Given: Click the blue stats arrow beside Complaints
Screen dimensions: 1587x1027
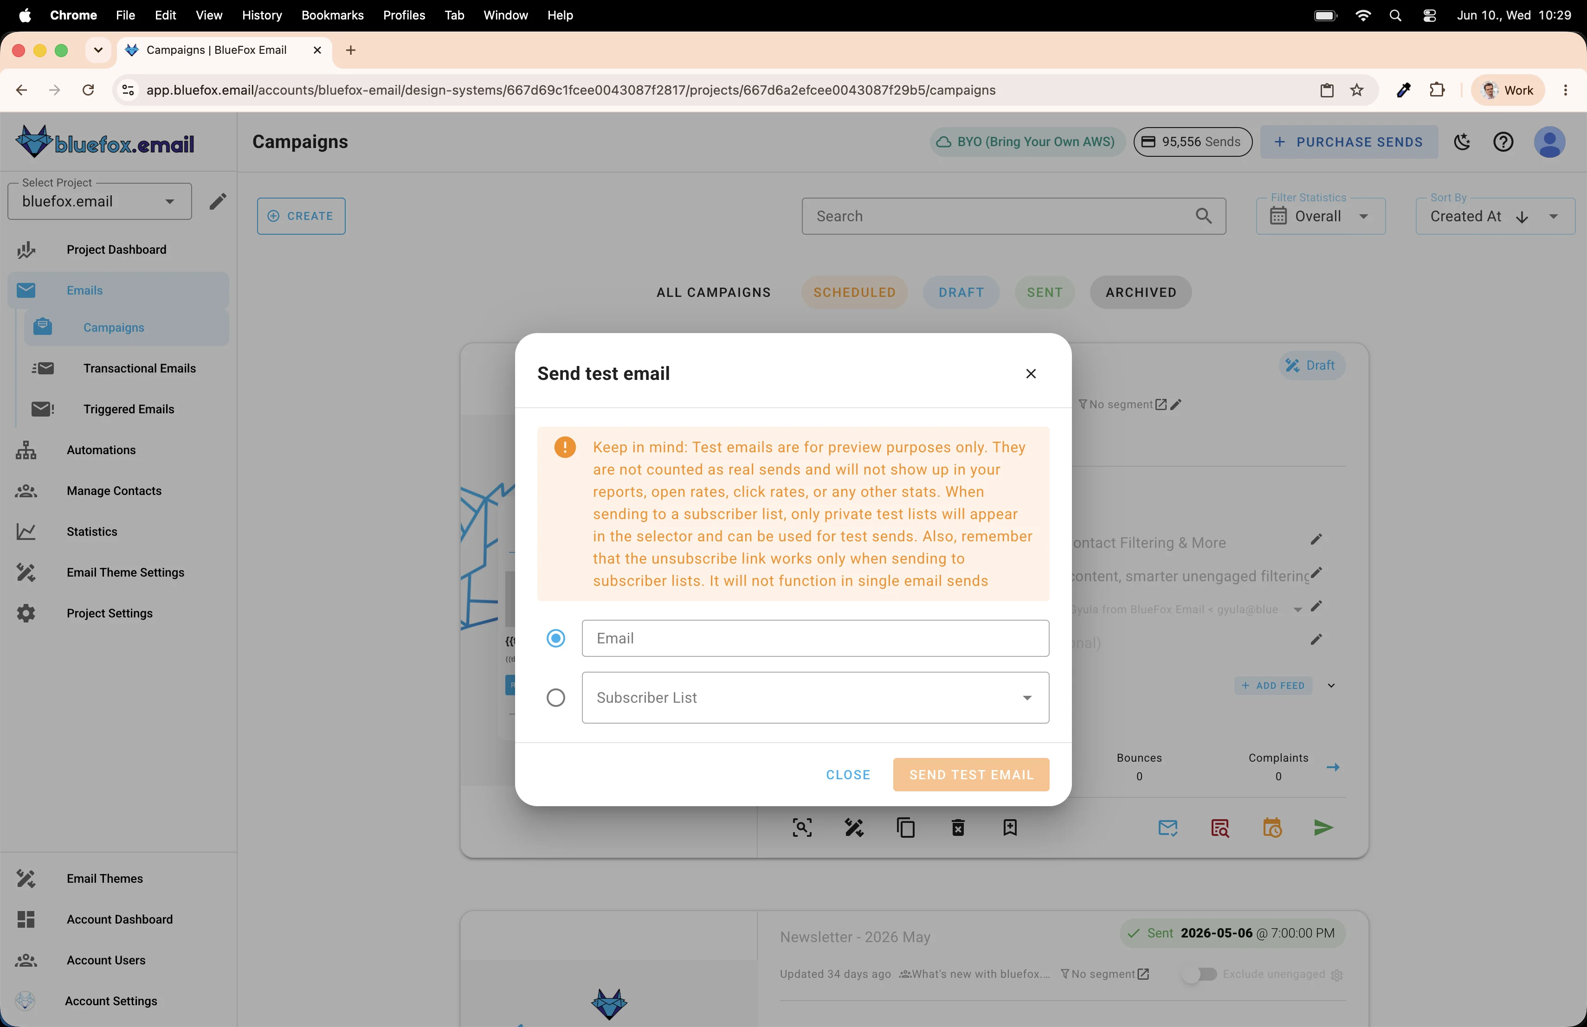Looking at the screenshot, I should [x=1332, y=767].
